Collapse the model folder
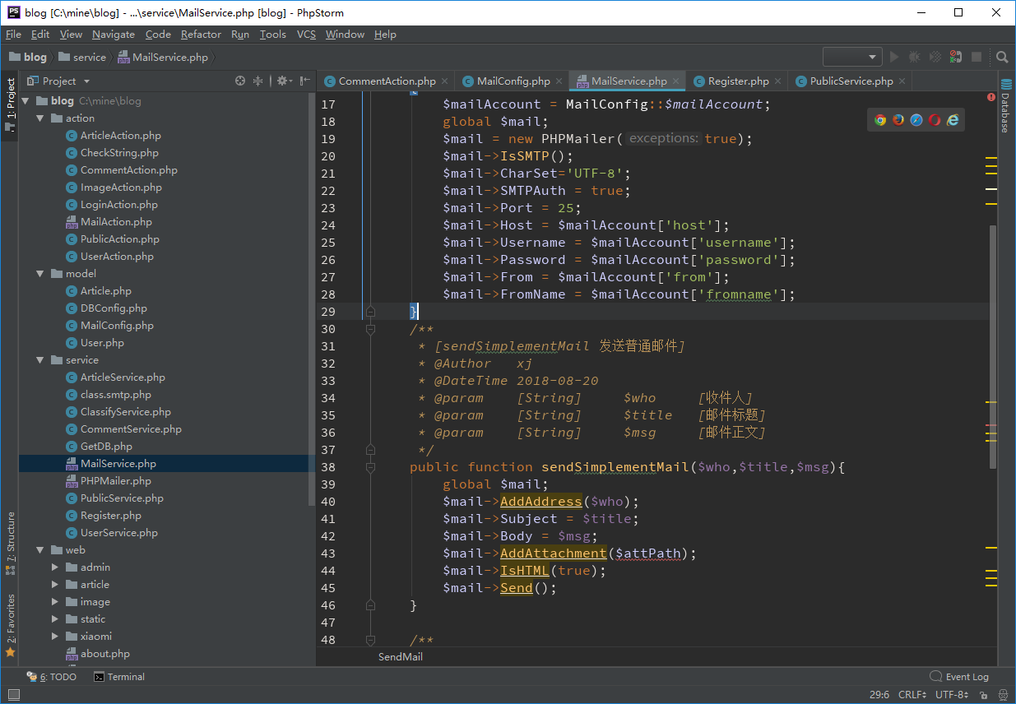The image size is (1016, 704). pyautogui.click(x=40, y=274)
